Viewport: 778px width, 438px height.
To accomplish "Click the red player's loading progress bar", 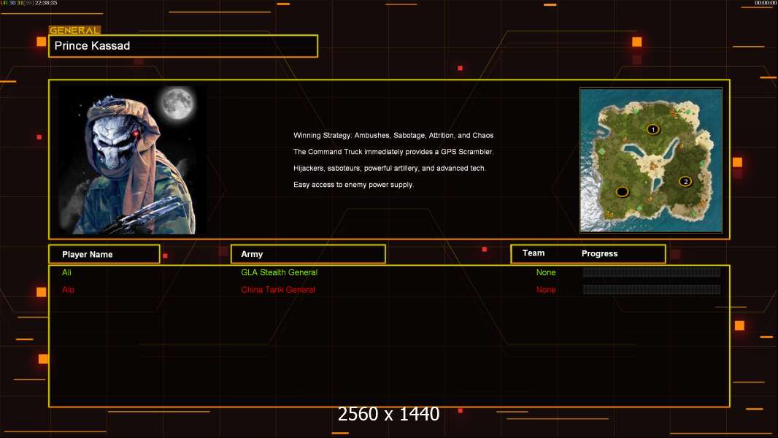I will pos(651,290).
